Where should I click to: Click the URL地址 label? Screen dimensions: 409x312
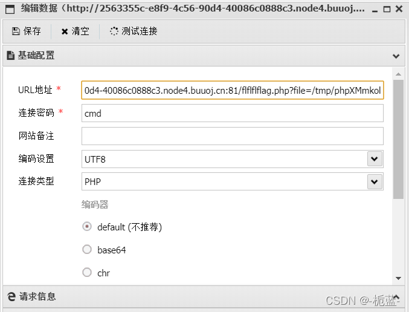35,90
